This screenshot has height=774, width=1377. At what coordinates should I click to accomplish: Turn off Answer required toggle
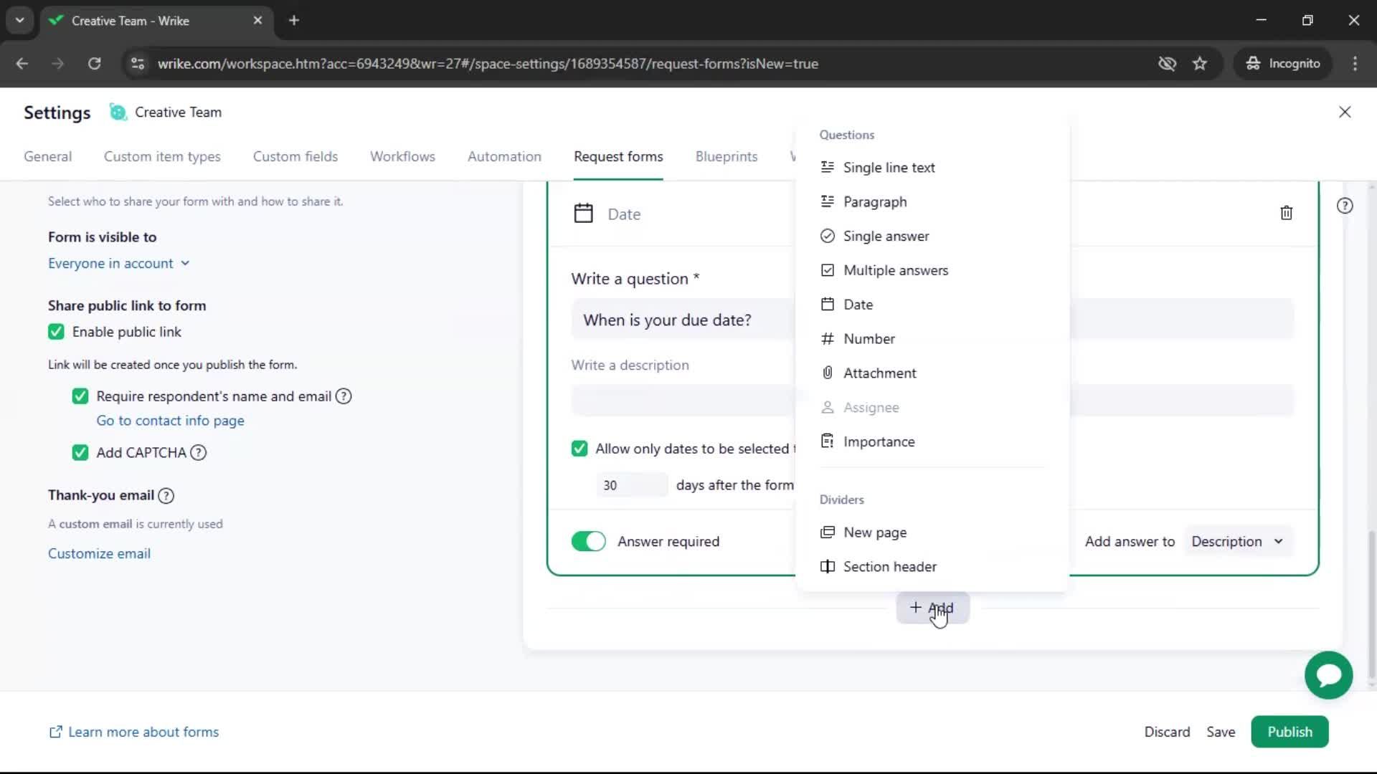pos(589,542)
